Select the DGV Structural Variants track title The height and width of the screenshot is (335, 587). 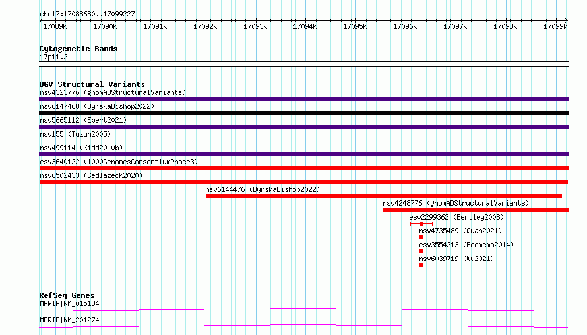click(x=92, y=84)
